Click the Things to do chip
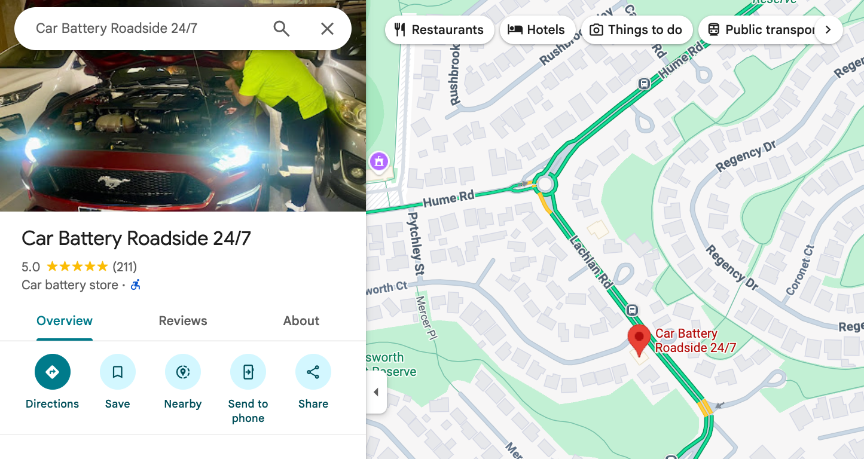864x459 pixels. tap(636, 30)
